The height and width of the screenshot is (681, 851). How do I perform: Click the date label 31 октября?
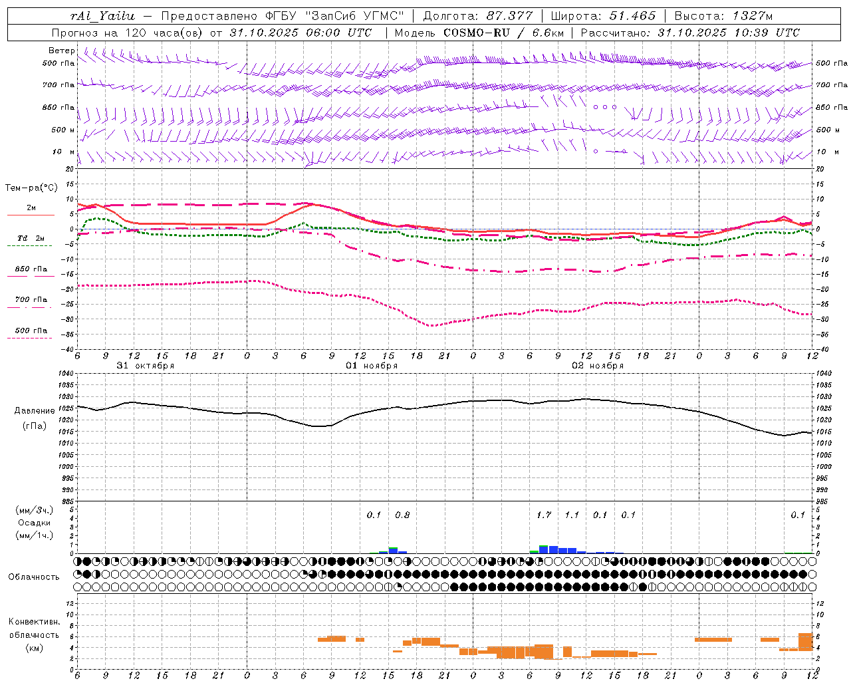(146, 366)
